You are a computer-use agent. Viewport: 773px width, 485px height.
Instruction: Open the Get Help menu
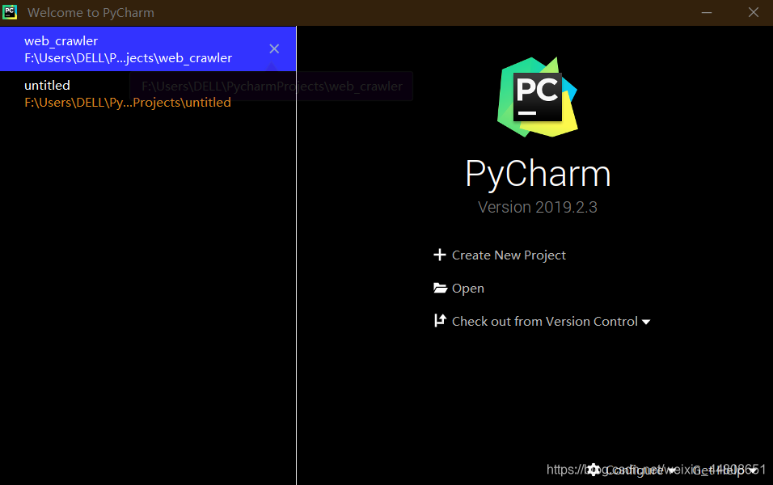(x=723, y=470)
